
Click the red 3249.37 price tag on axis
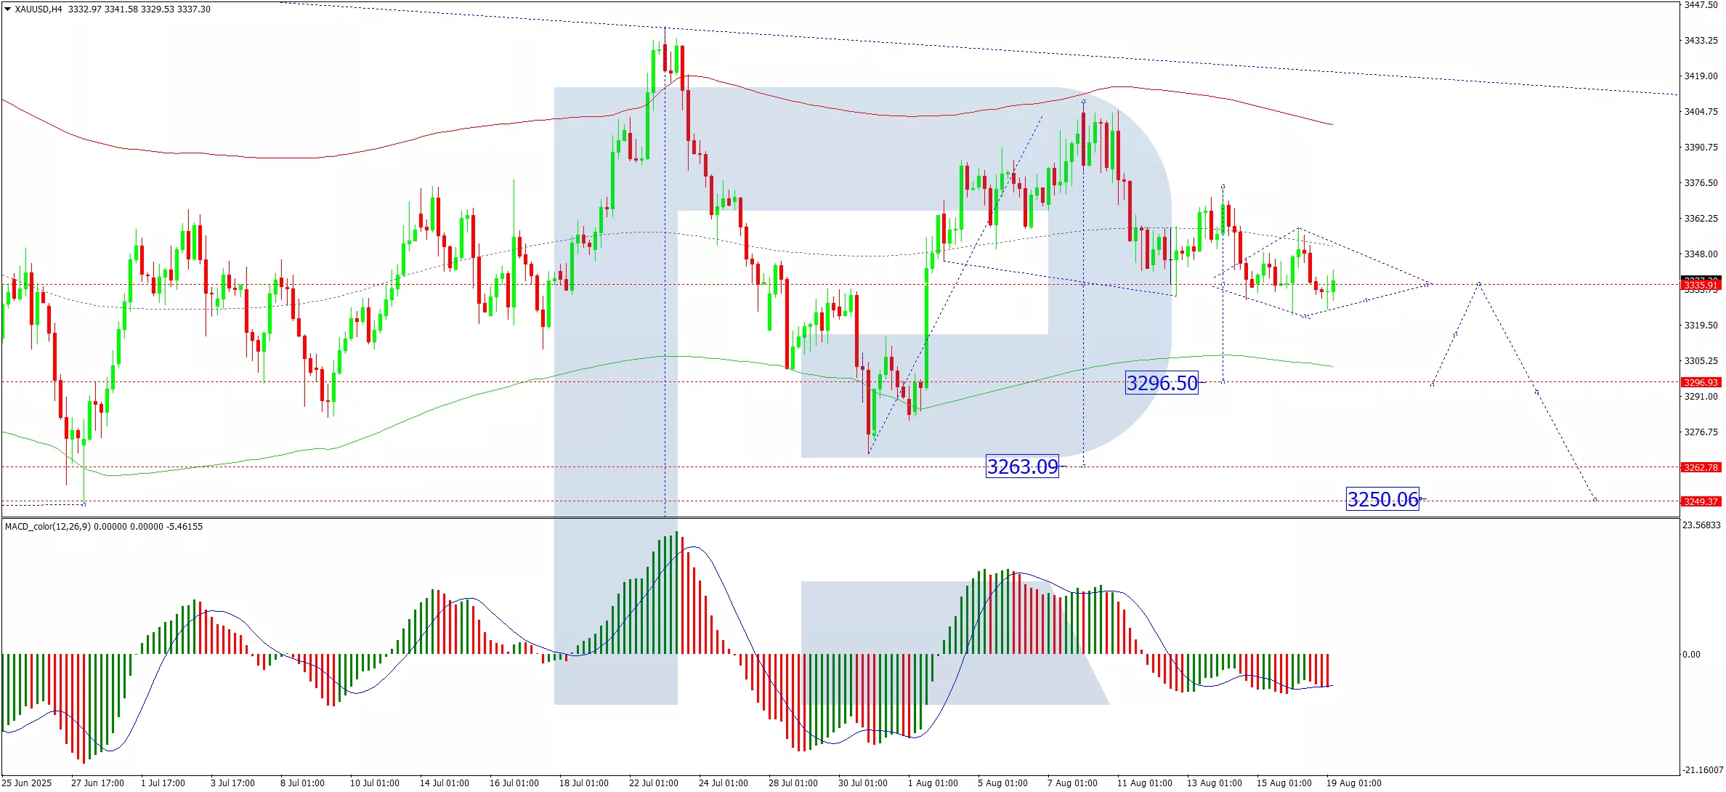coord(1701,501)
